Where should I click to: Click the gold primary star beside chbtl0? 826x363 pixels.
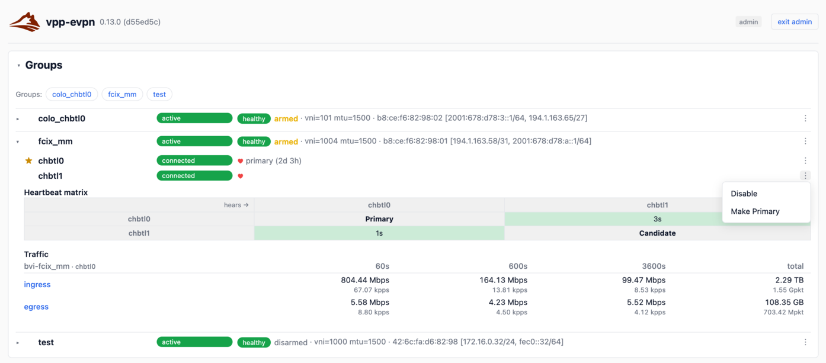[28, 160]
